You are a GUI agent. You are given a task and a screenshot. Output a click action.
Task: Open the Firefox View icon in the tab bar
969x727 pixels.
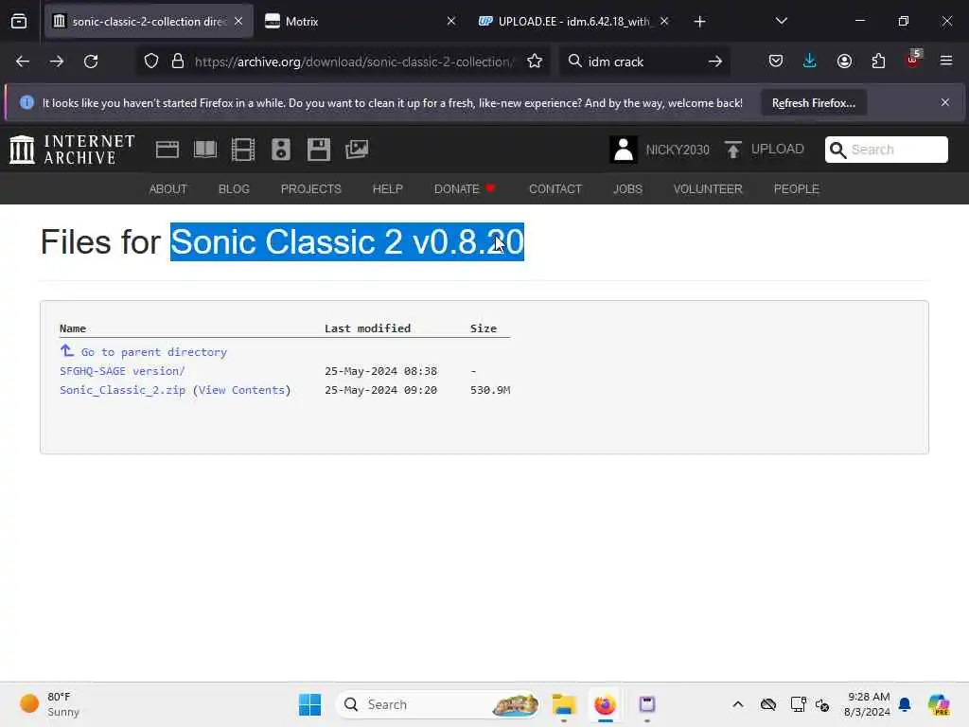point(19,21)
